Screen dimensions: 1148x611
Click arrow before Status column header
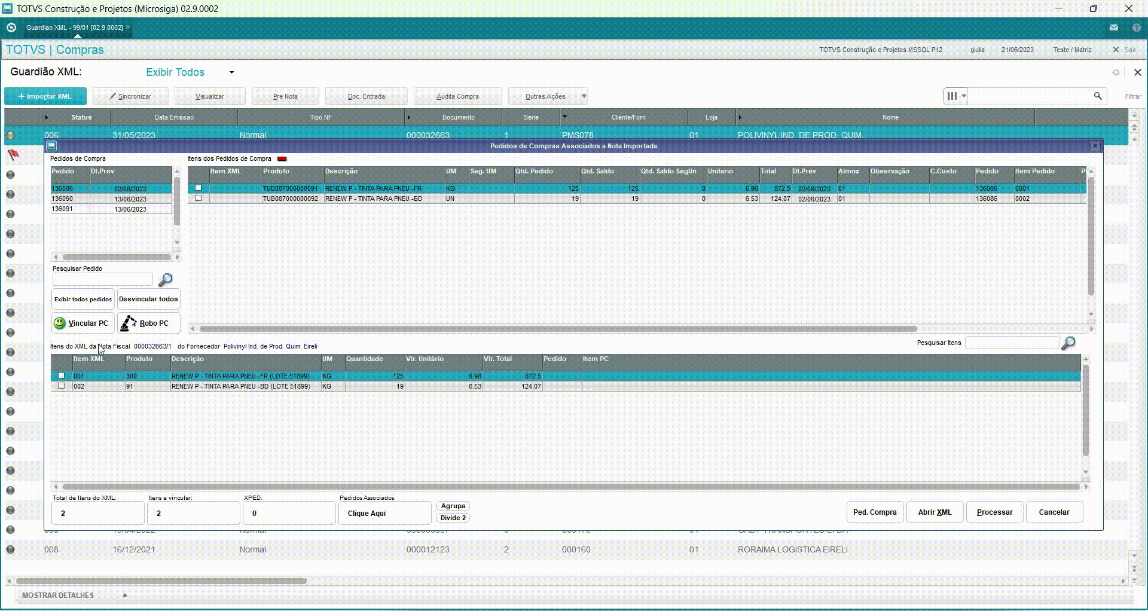[46, 118]
